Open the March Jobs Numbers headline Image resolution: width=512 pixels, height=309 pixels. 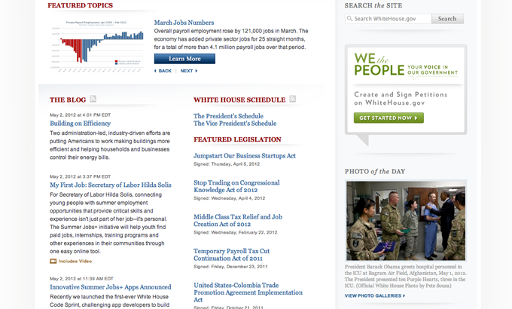point(184,23)
